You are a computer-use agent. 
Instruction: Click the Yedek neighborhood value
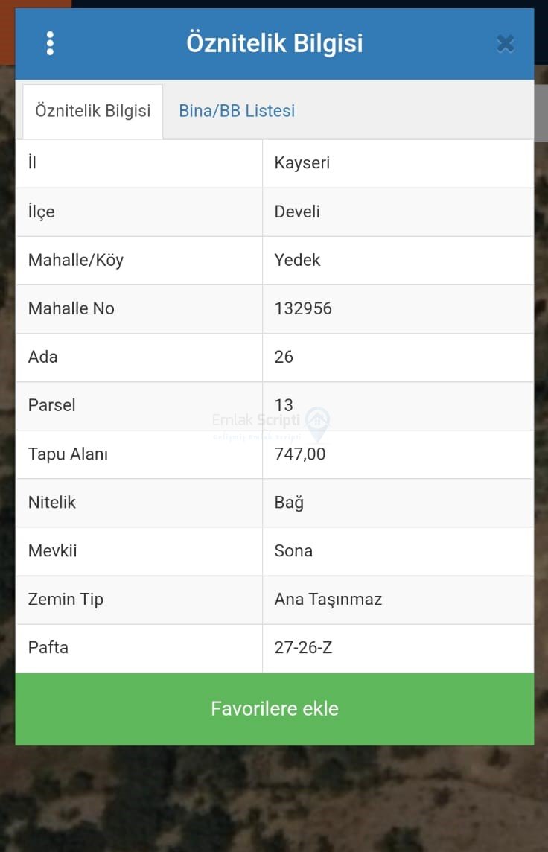coord(297,260)
